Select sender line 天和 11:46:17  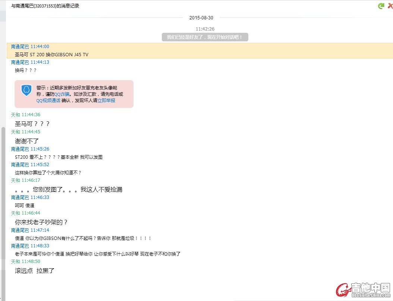click(26, 180)
